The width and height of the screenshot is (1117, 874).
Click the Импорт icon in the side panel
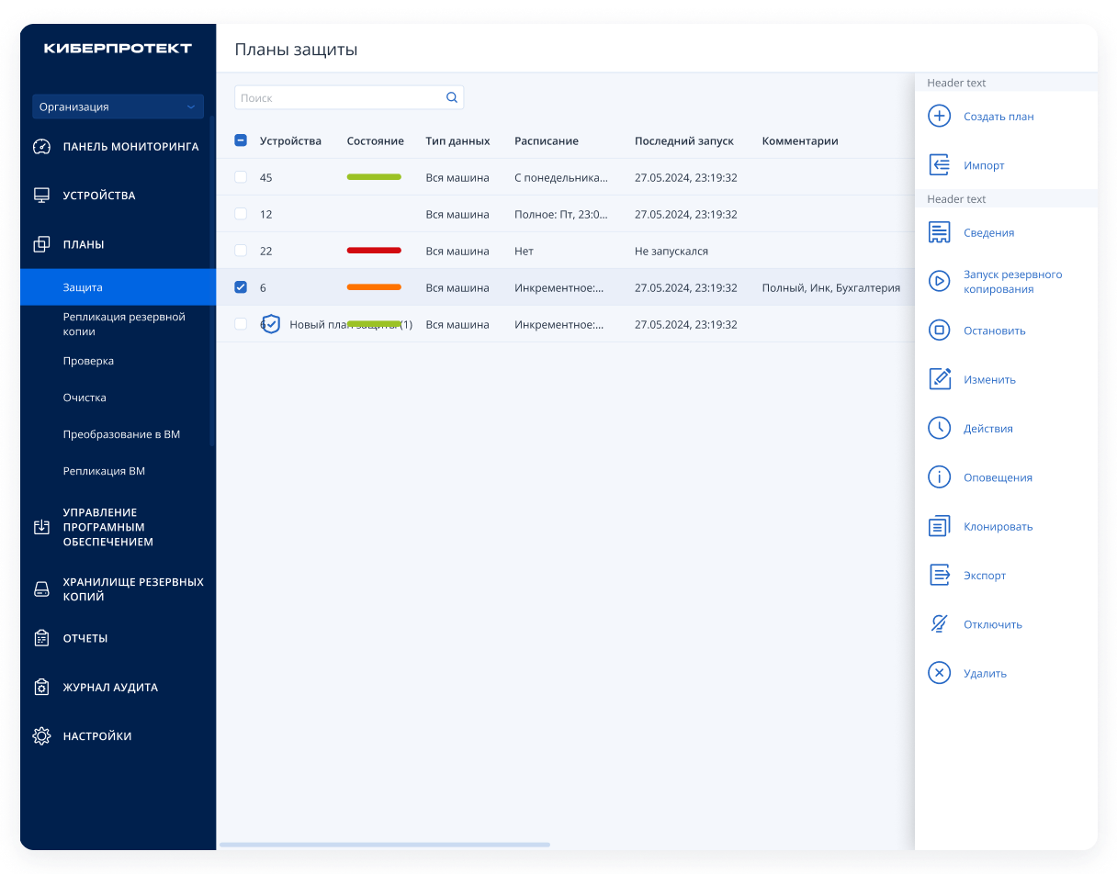(939, 165)
